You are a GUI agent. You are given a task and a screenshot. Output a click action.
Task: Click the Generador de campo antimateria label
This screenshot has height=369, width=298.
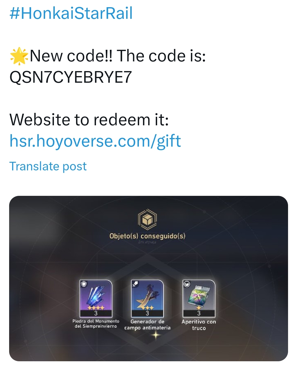147,324
